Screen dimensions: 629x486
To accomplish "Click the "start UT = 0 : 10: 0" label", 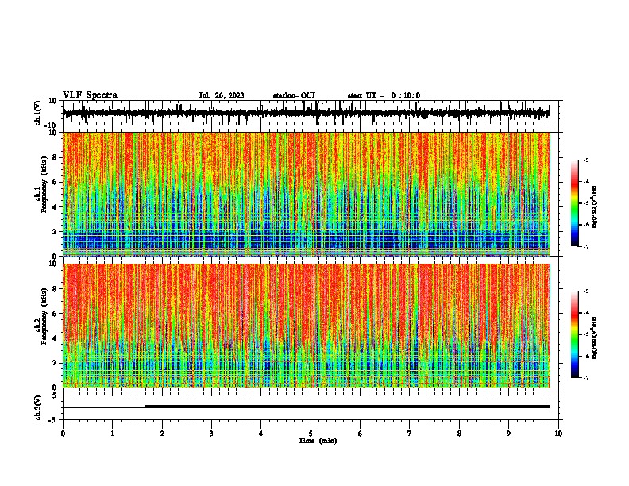I will [384, 95].
